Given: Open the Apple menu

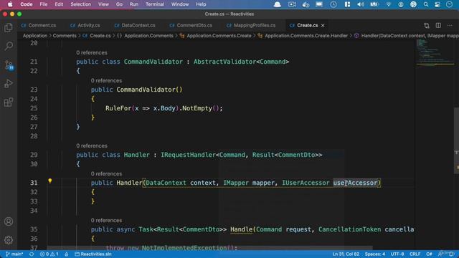Looking at the screenshot, I should [x=10, y=4].
